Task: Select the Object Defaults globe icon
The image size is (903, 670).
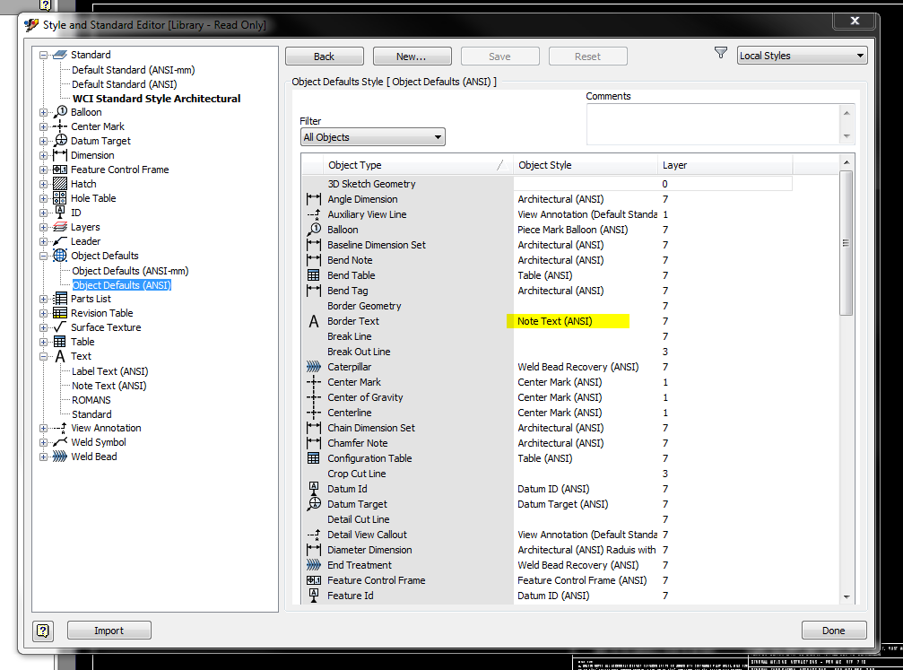Action: 59,255
